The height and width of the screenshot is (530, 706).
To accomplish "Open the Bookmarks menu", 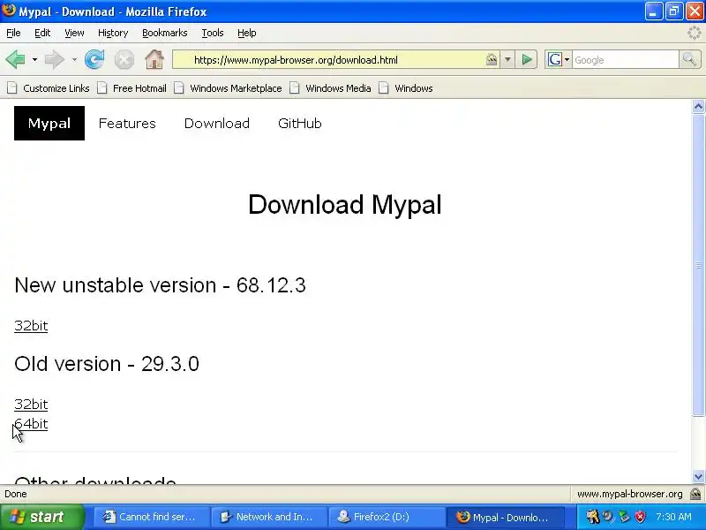I will pos(164,33).
